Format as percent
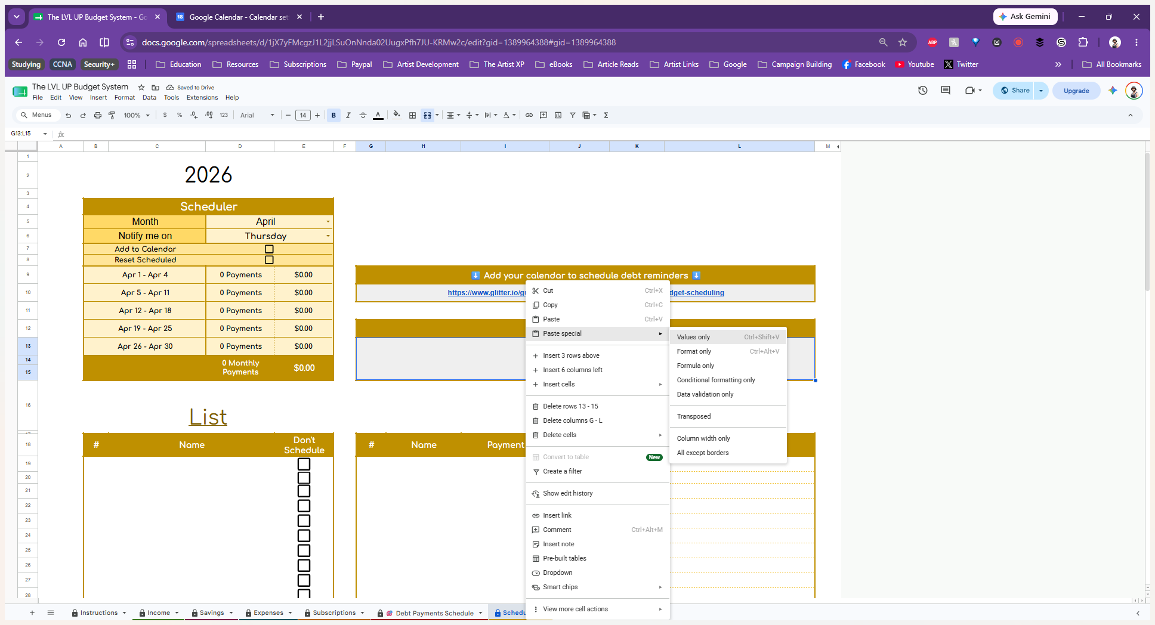The height and width of the screenshot is (625, 1155). pyautogui.click(x=180, y=115)
